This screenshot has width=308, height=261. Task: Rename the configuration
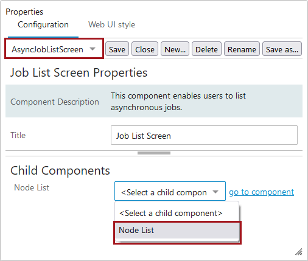(x=242, y=49)
